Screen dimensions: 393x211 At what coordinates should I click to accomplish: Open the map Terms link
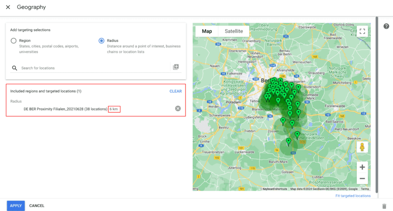(365, 189)
